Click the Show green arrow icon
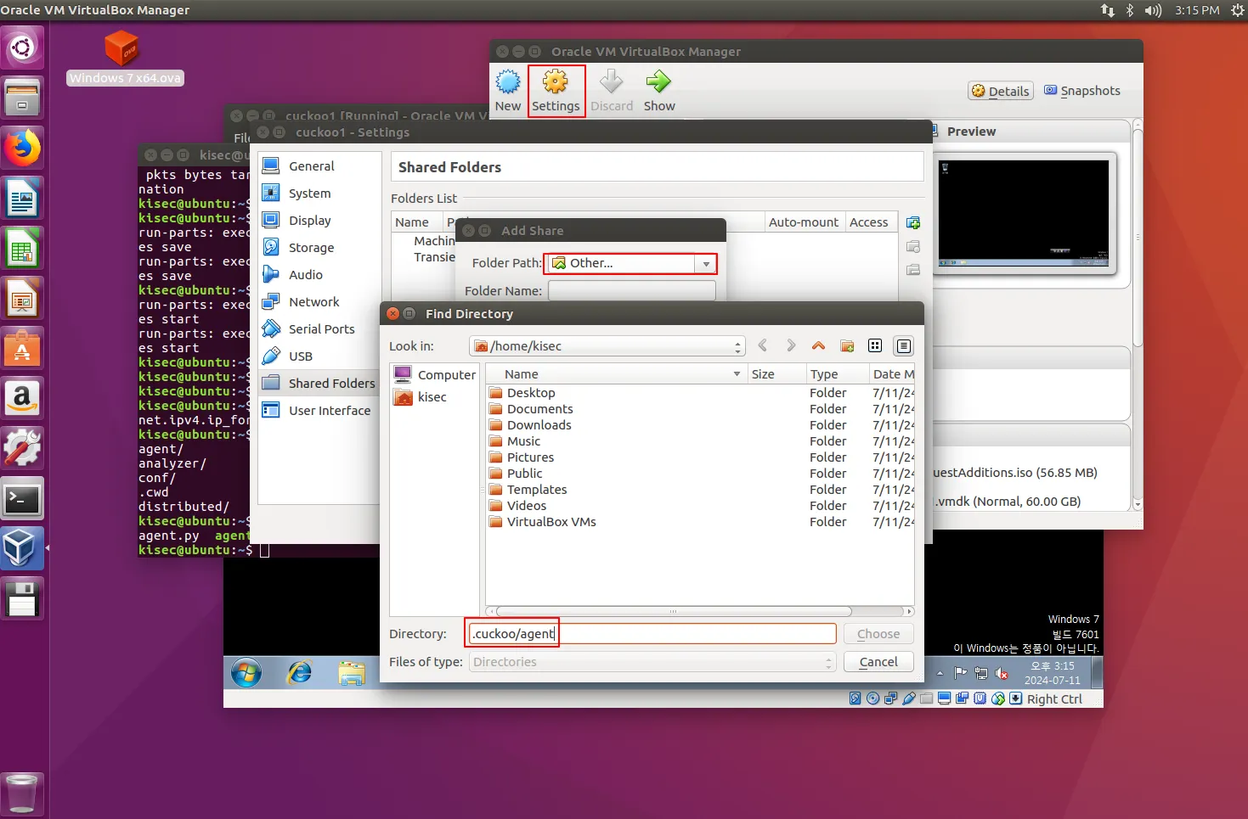Image resolution: width=1248 pixels, height=819 pixels. point(658,82)
